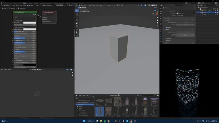This screenshot has height=123, width=219.
Task: Open Render Engine dropdown showing Cycles
Action: [185, 11]
